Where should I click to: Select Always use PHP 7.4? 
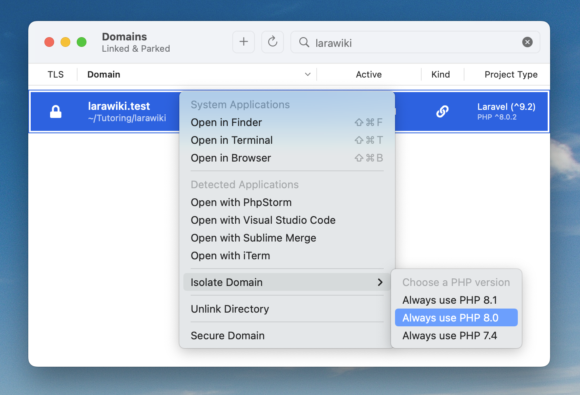(x=456, y=336)
